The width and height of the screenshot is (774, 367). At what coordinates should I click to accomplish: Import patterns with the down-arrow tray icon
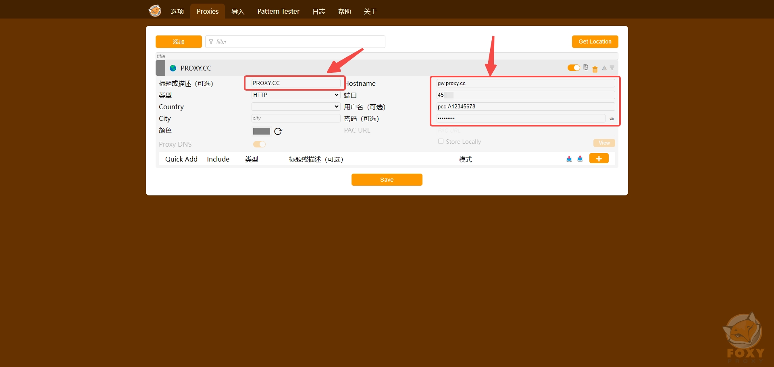click(569, 159)
